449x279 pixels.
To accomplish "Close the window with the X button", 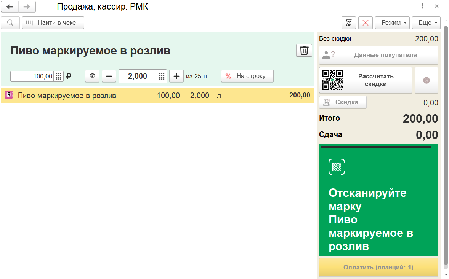I will 437,6.
